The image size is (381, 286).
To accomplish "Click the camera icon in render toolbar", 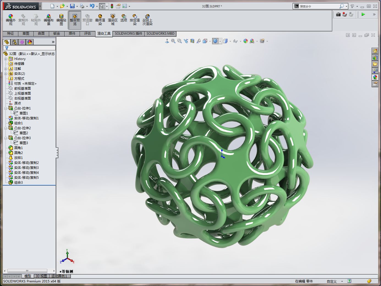I will [x=338, y=14].
